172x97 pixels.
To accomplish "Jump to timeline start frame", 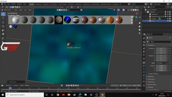I will [x=67, y=85].
